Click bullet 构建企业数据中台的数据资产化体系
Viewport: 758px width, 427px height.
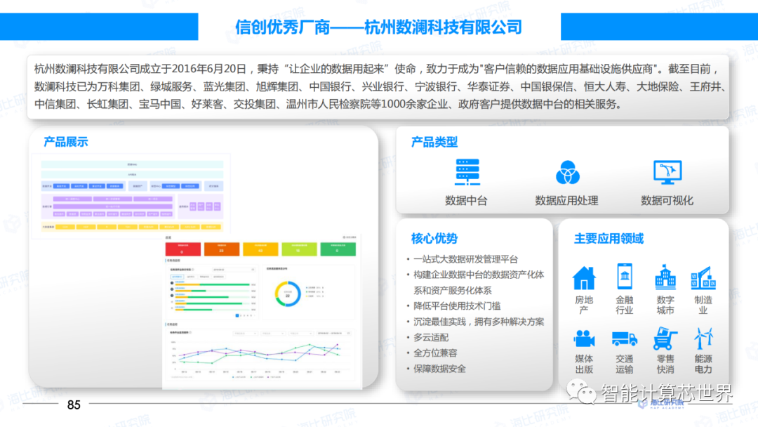tap(479, 282)
